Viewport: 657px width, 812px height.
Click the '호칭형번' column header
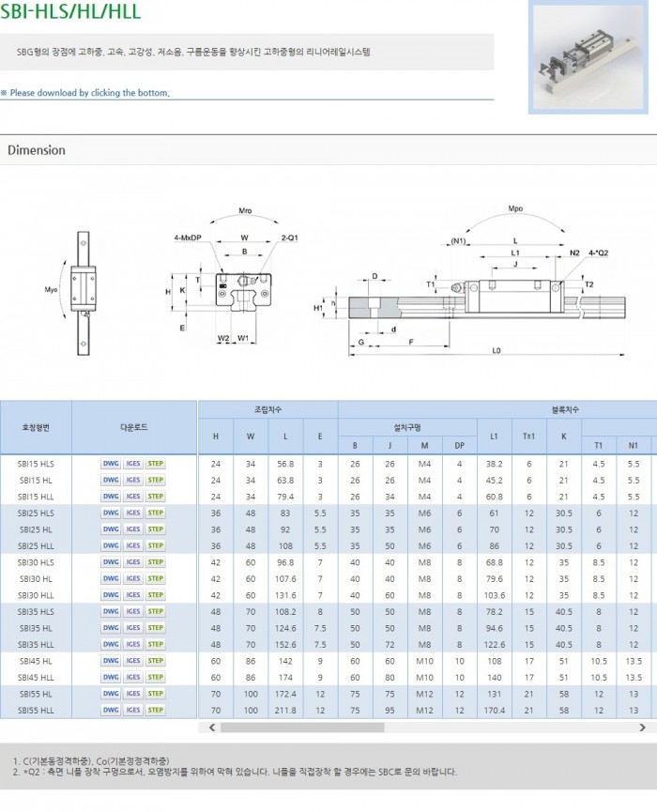pos(36,427)
